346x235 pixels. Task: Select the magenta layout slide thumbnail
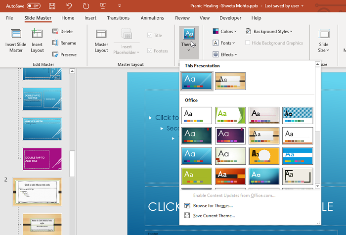click(42, 159)
